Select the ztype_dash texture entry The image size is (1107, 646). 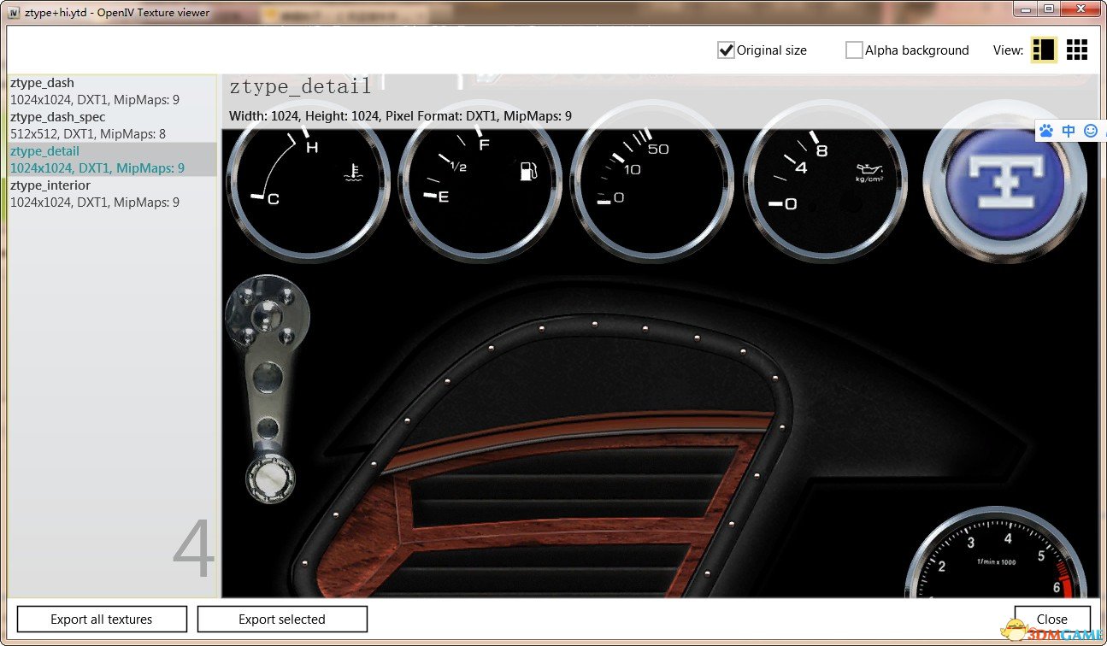(x=112, y=91)
